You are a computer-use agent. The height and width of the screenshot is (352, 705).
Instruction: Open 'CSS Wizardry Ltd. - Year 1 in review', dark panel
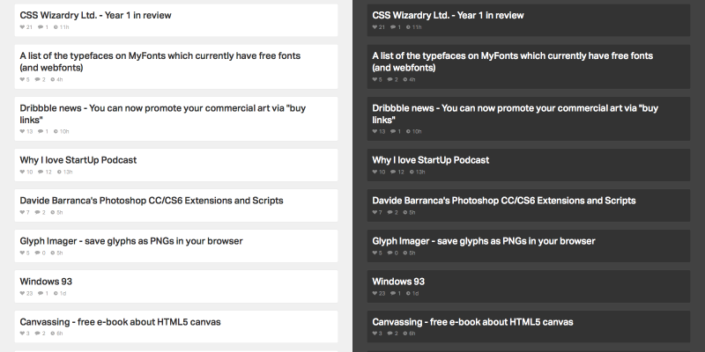pyautogui.click(x=448, y=15)
